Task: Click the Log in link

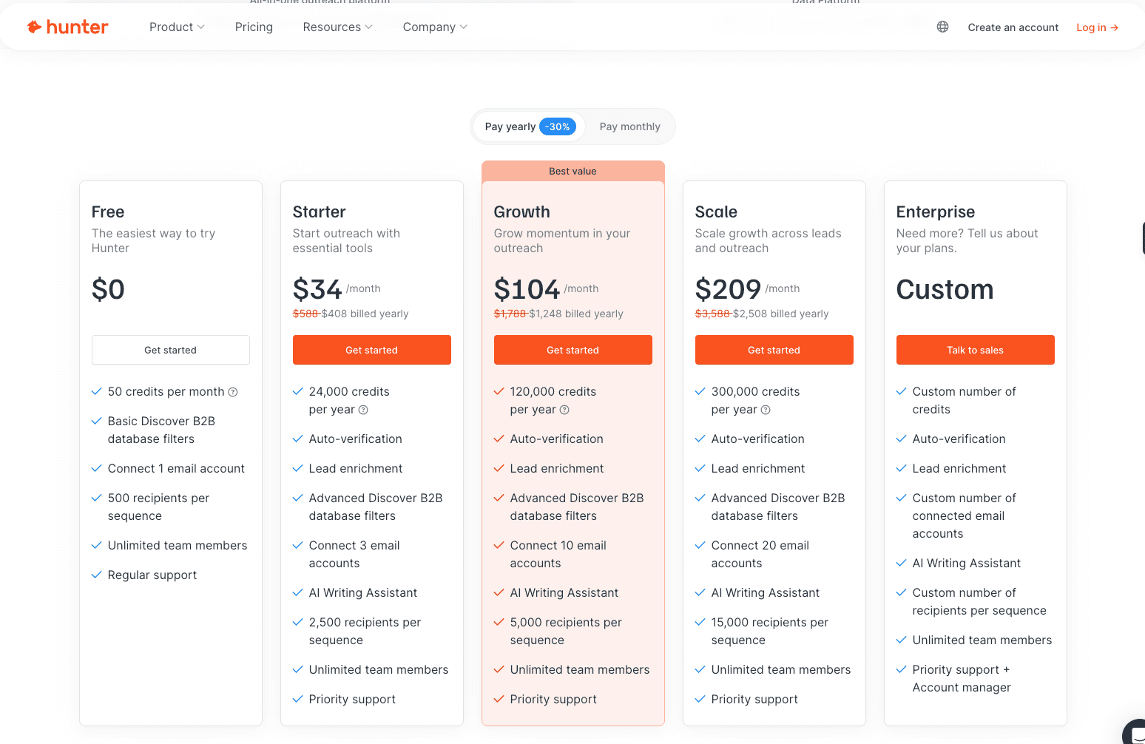Action: (x=1096, y=27)
